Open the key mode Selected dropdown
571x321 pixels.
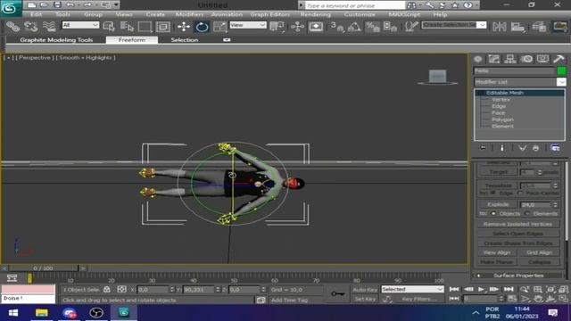click(x=412, y=289)
